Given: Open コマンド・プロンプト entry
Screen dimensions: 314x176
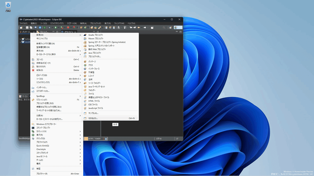Looking at the screenshot, I should 56,128.
